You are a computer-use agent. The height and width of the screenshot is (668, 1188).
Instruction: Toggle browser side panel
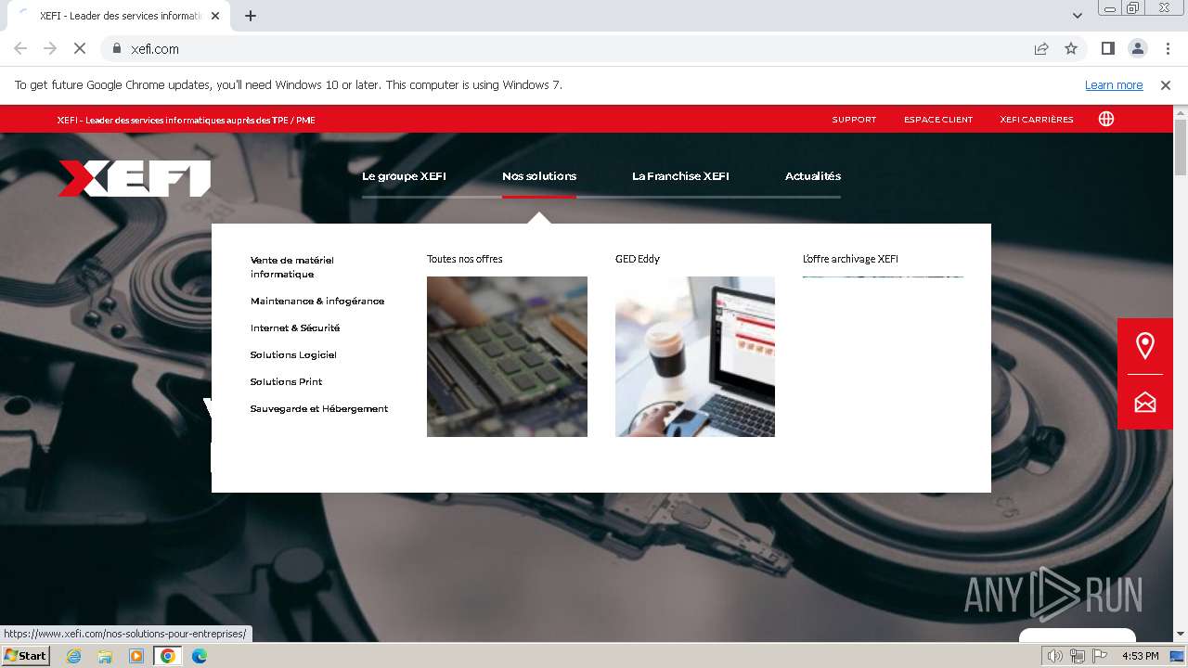pos(1107,48)
